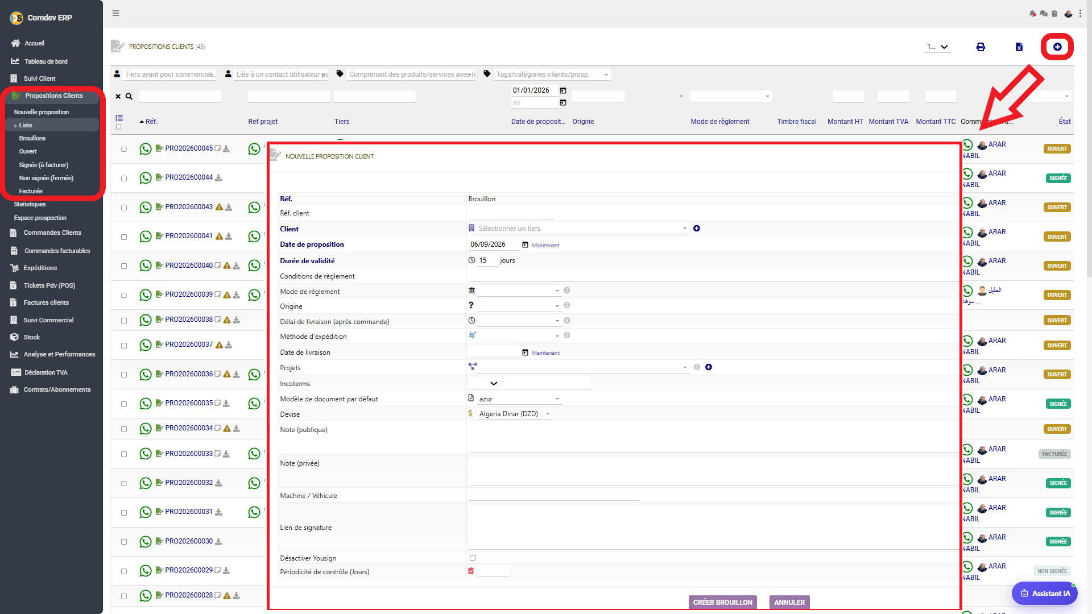Viewport: 1092px width, 614px height.
Task: Click plus icon next to Projets field
Action: click(709, 367)
